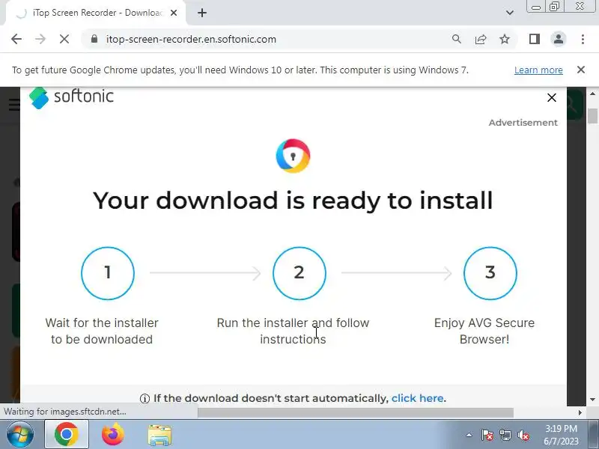
Task: Click the muted volume tray icon
Action: click(x=523, y=435)
